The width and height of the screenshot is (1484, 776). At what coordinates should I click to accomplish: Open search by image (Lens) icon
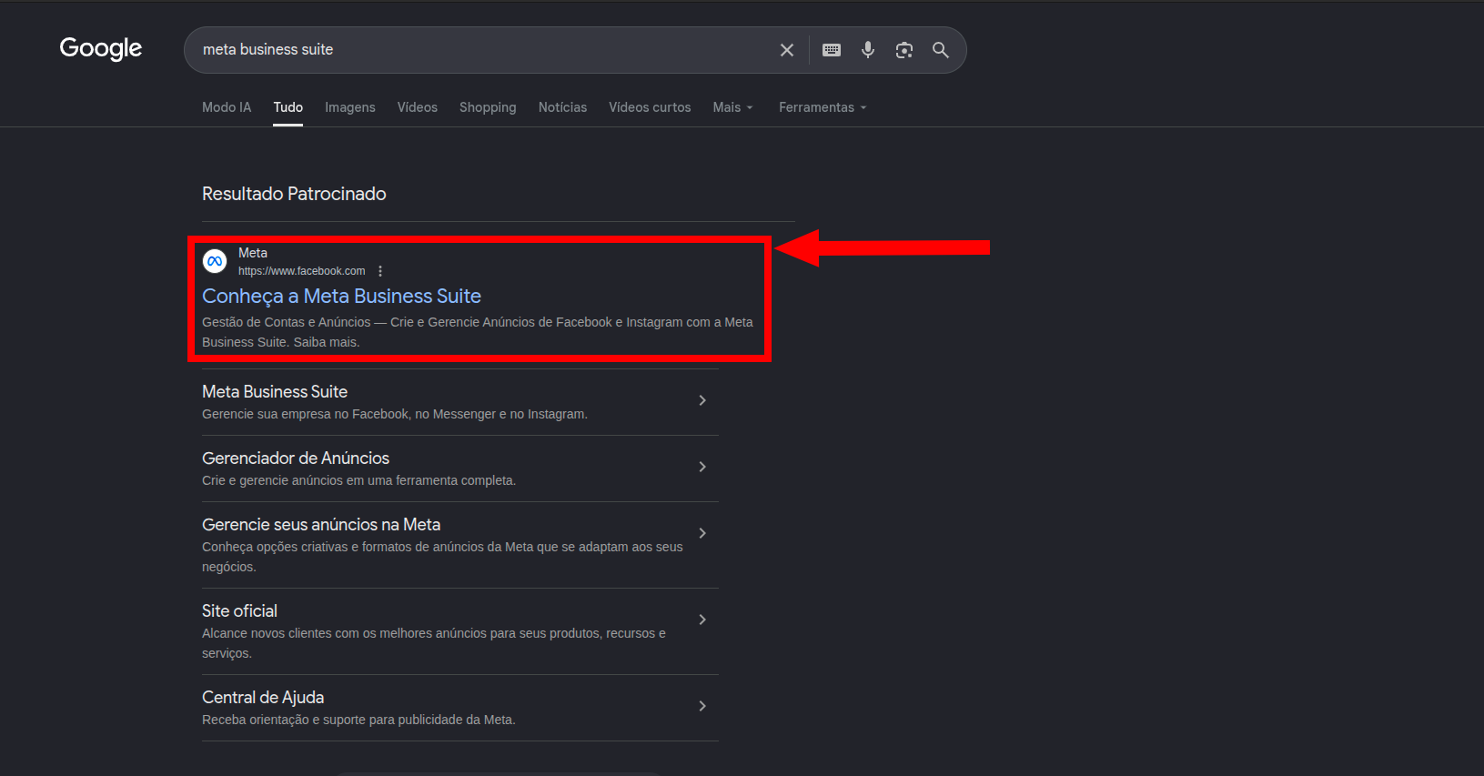904,50
